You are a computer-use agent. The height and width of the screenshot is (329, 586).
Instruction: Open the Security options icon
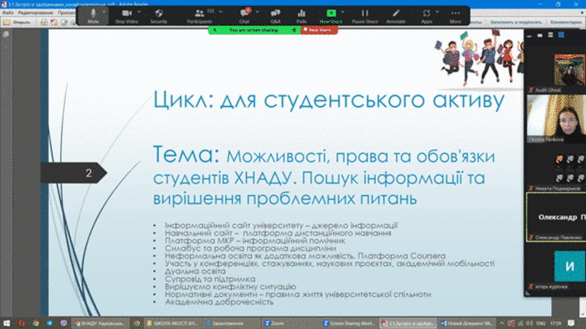(158, 15)
